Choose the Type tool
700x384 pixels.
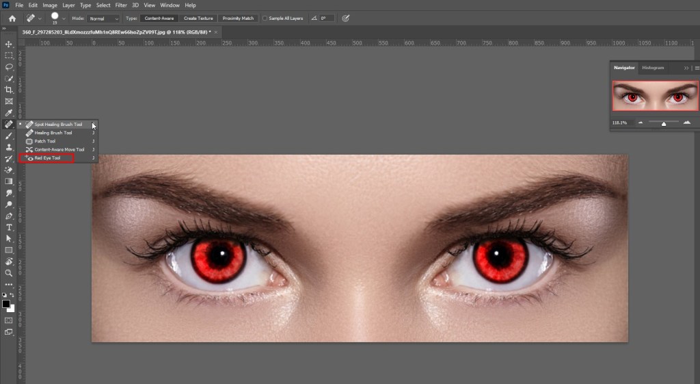(9, 227)
